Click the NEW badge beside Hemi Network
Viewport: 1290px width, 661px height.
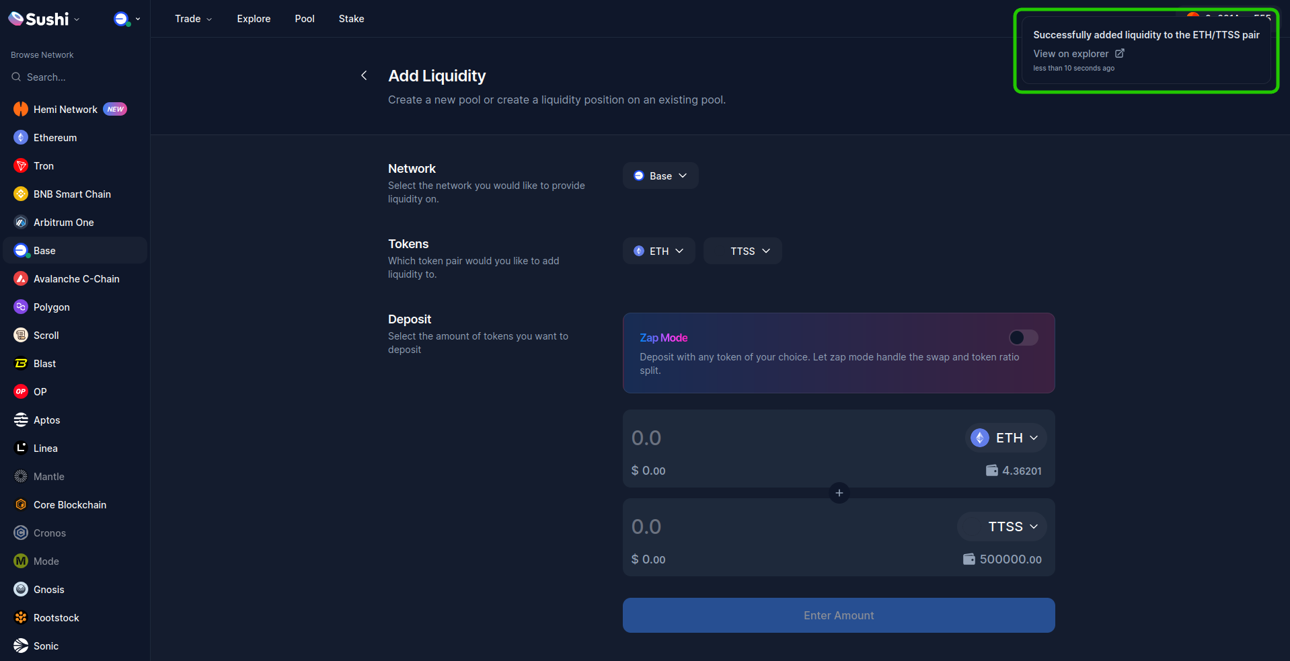tap(115, 109)
